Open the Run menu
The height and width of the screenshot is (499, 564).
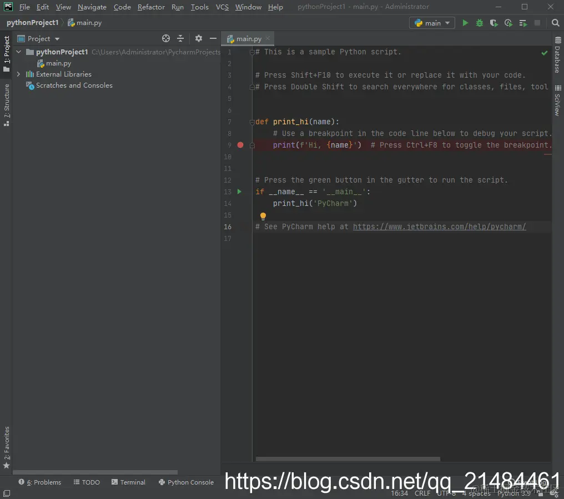[x=178, y=7]
